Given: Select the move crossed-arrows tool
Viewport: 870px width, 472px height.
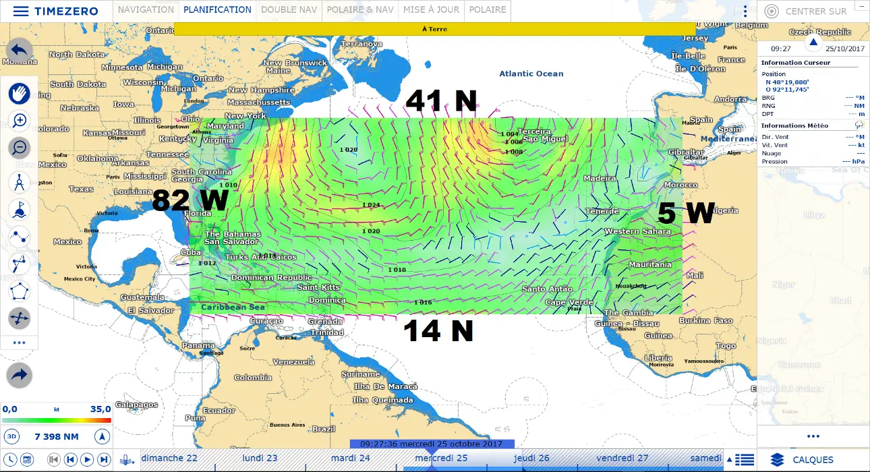Looking at the screenshot, I should (x=20, y=318).
